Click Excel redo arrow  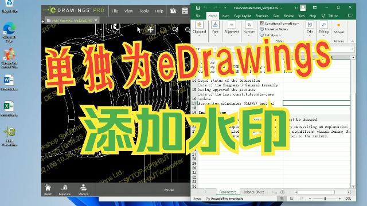coord(215,7)
